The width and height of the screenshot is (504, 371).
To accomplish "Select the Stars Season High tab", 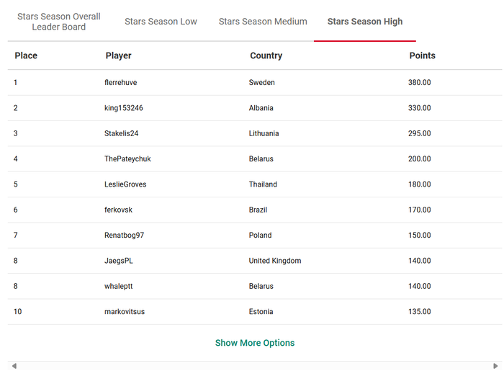I will click(365, 22).
